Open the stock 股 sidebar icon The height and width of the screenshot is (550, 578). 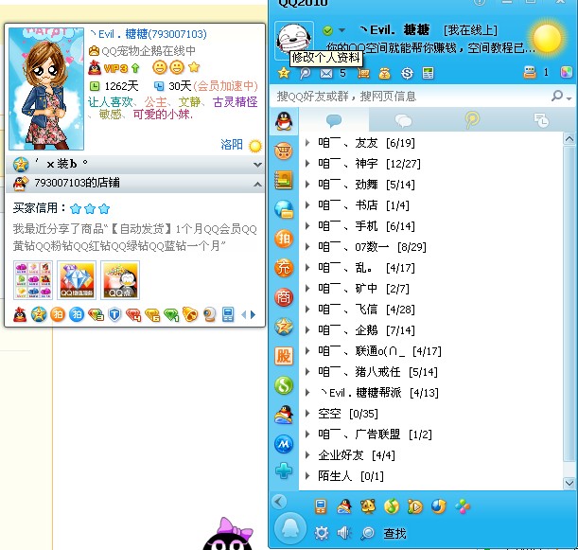click(x=284, y=356)
